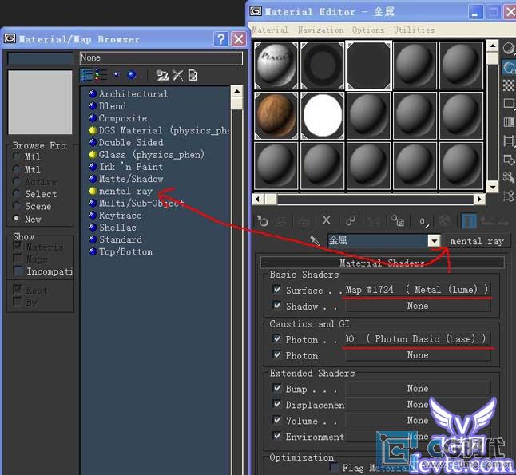
Task: Click None button next to Bump
Action: click(x=418, y=389)
